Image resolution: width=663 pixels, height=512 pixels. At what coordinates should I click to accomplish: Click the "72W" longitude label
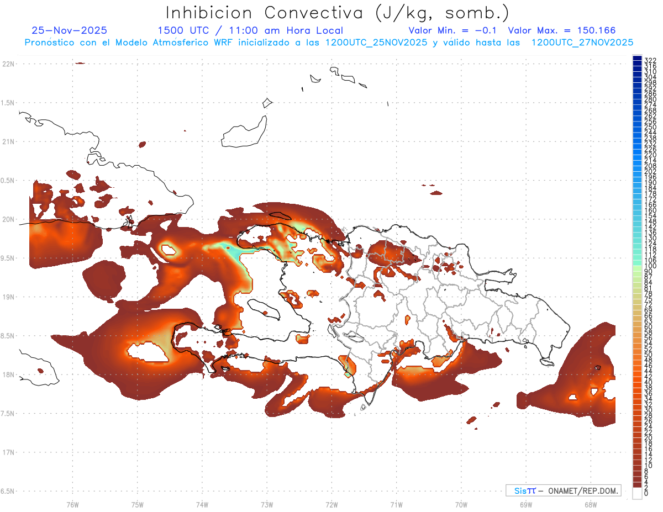tap(331, 504)
